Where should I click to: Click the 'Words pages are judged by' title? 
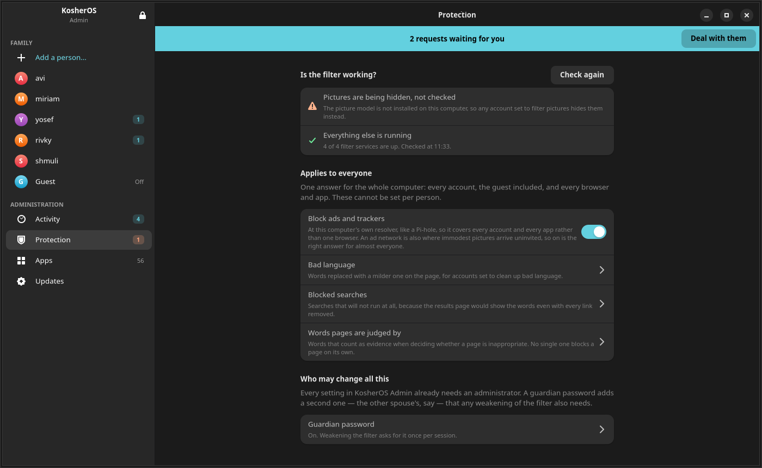tap(354, 333)
